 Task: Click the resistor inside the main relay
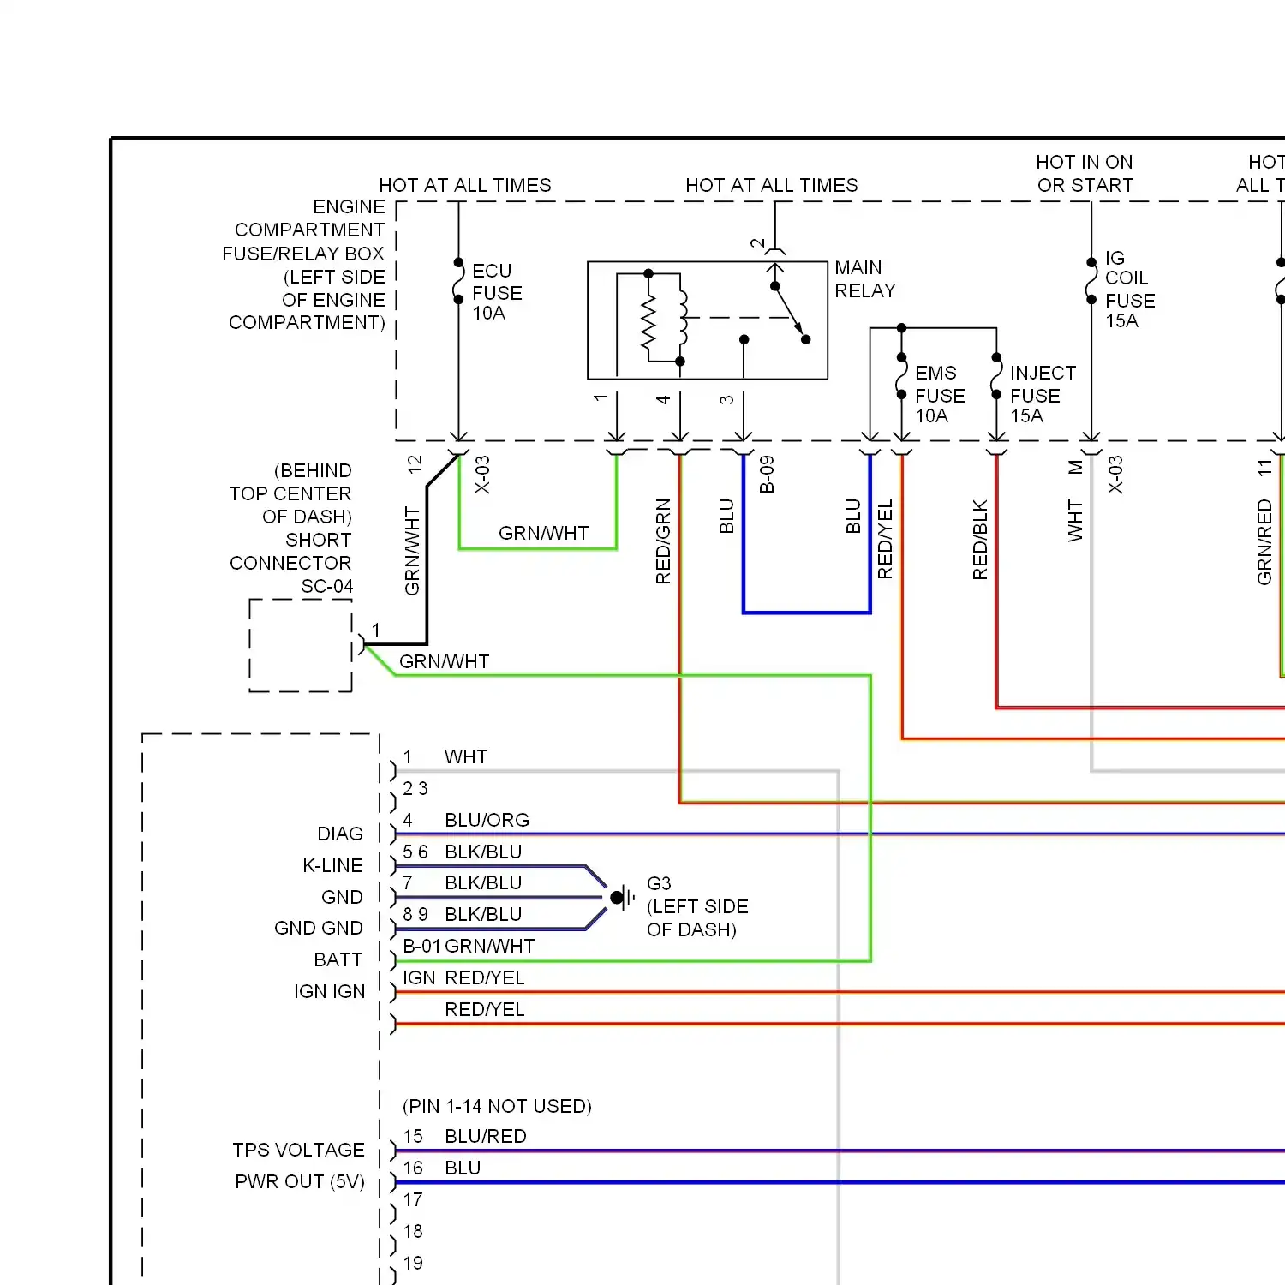[x=648, y=323]
